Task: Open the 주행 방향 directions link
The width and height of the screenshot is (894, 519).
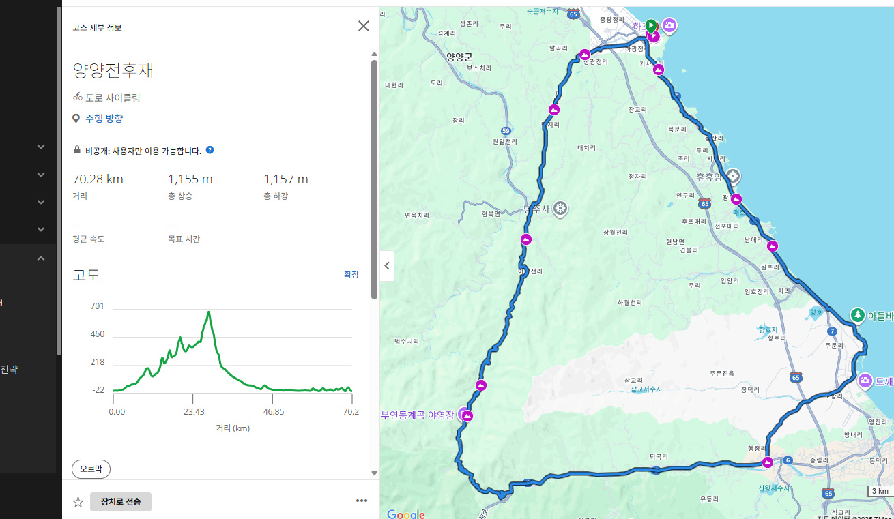Action: pos(104,118)
